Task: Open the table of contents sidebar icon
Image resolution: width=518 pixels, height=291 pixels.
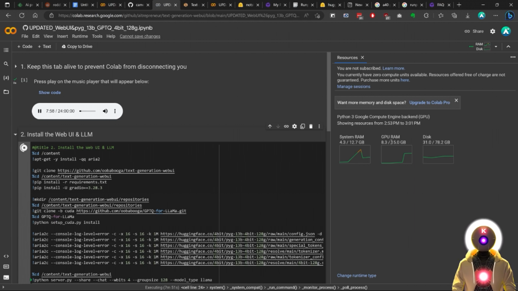Action: pyautogui.click(x=6, y=50)
